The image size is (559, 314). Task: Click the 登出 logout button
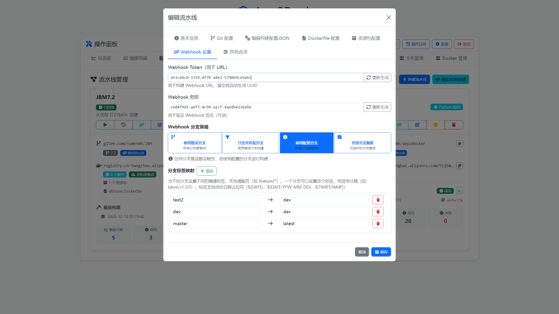(464, 44)
